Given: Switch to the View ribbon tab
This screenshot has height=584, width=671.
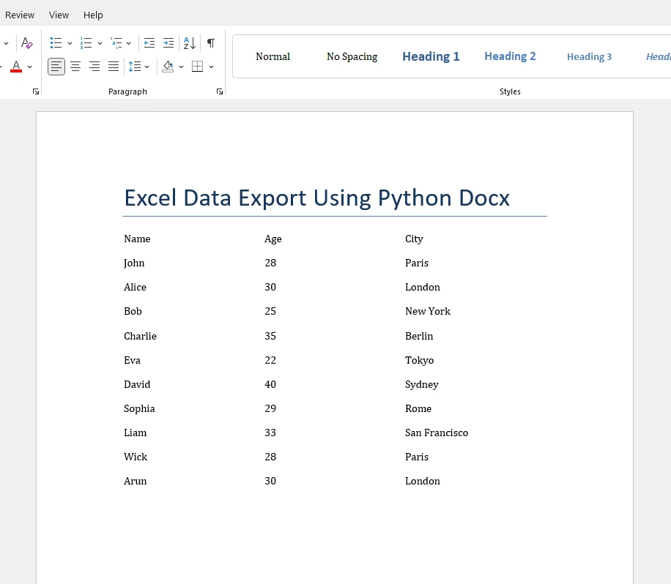Looking at the screenshot, I should [59, 15].
